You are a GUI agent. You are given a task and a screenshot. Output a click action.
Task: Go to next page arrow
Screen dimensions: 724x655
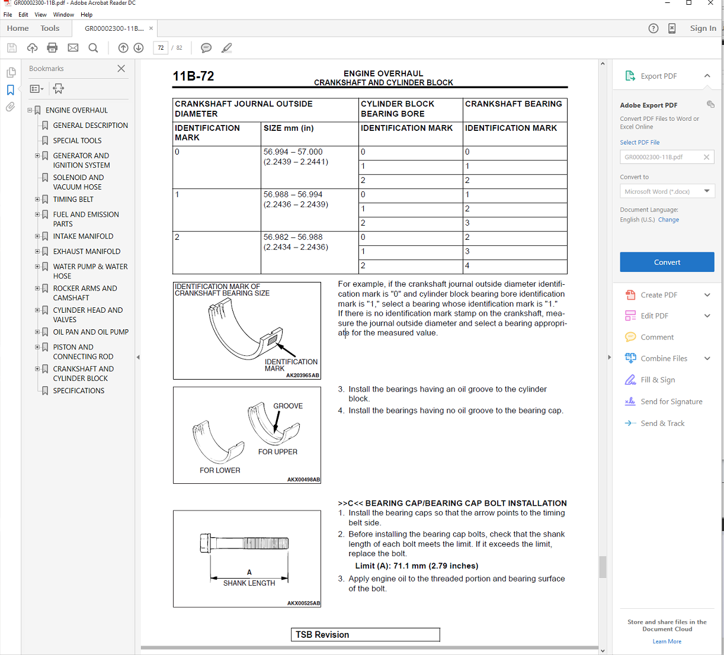point(139,48)
